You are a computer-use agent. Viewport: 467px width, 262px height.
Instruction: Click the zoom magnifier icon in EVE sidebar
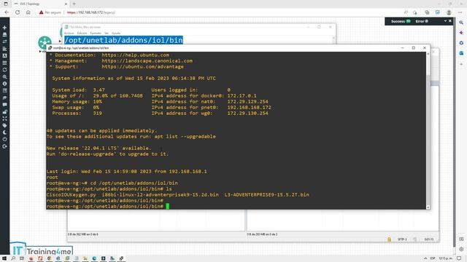[x=4, y=76]
